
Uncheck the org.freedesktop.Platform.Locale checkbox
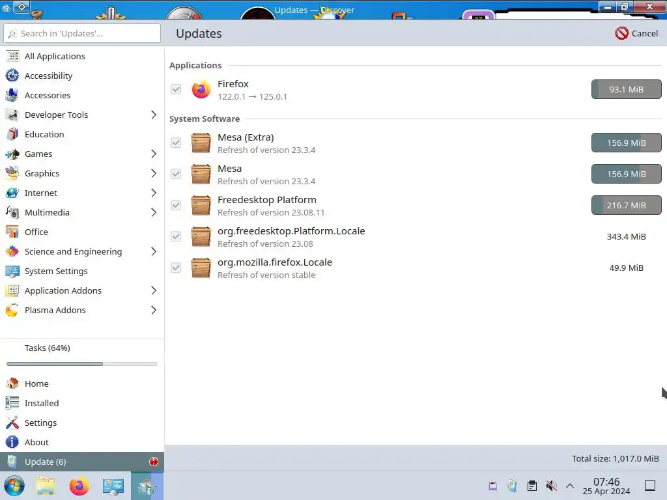coord(176,236)
